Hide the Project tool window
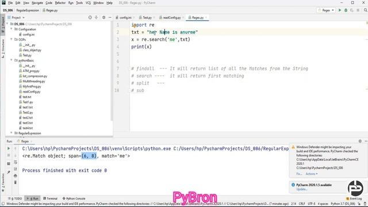The image size is (368, 207). coord(110,18)
